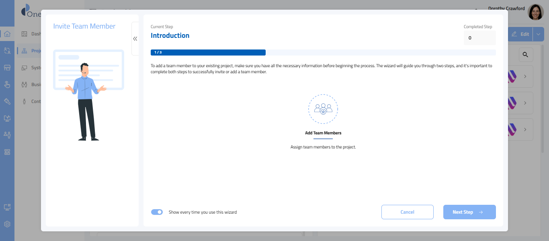Click the gavel tool sidebar icon
Screen dimensions: 549x241
click(7, 101)
